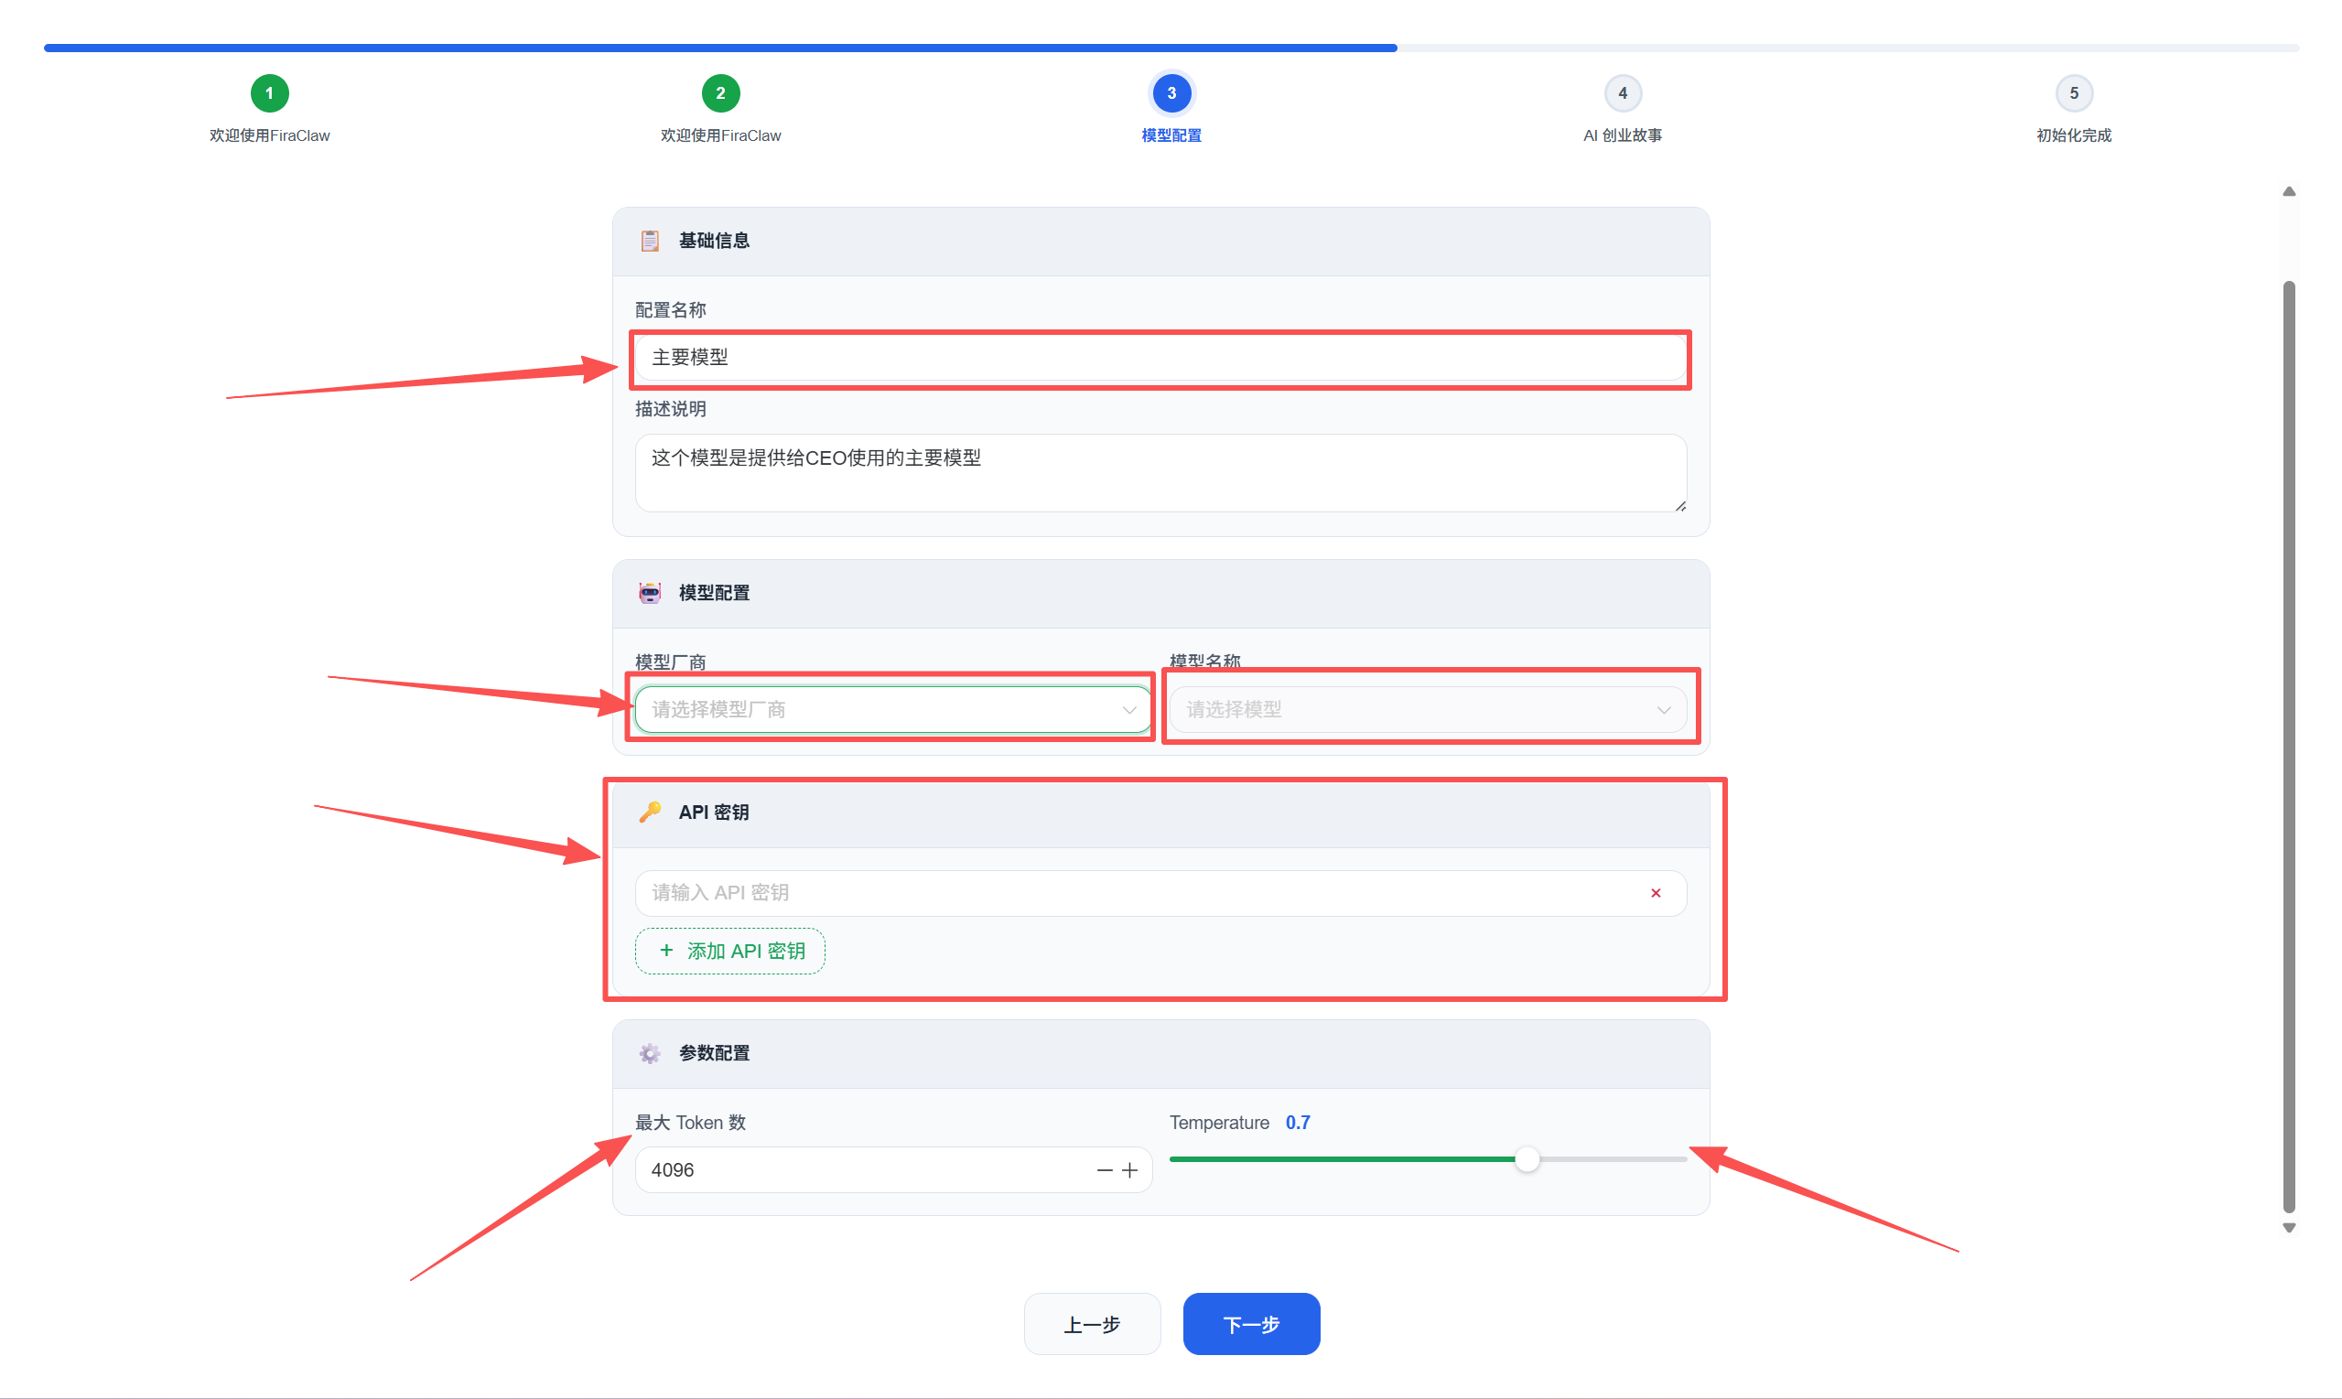Click the 初始化完成 step label
Viewport: 2342px width, 1399px height.
coord(2073,135)
